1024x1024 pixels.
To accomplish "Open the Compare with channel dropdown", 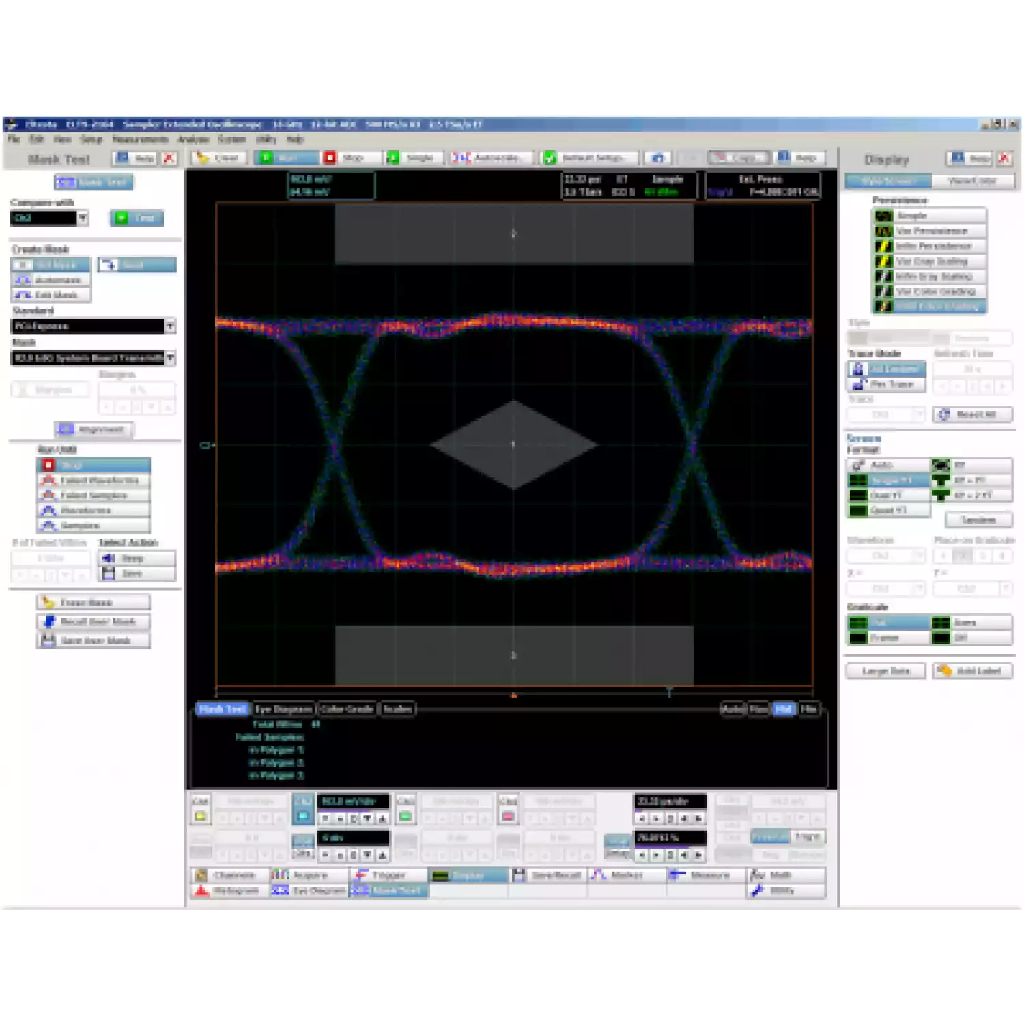I will pyautogui.click(x=83, y=218).
